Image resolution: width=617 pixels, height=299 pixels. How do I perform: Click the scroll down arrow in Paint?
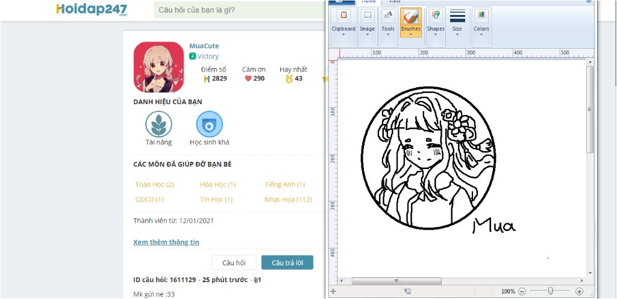click(590, 273)
